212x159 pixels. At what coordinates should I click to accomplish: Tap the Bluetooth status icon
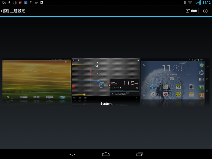185,2
